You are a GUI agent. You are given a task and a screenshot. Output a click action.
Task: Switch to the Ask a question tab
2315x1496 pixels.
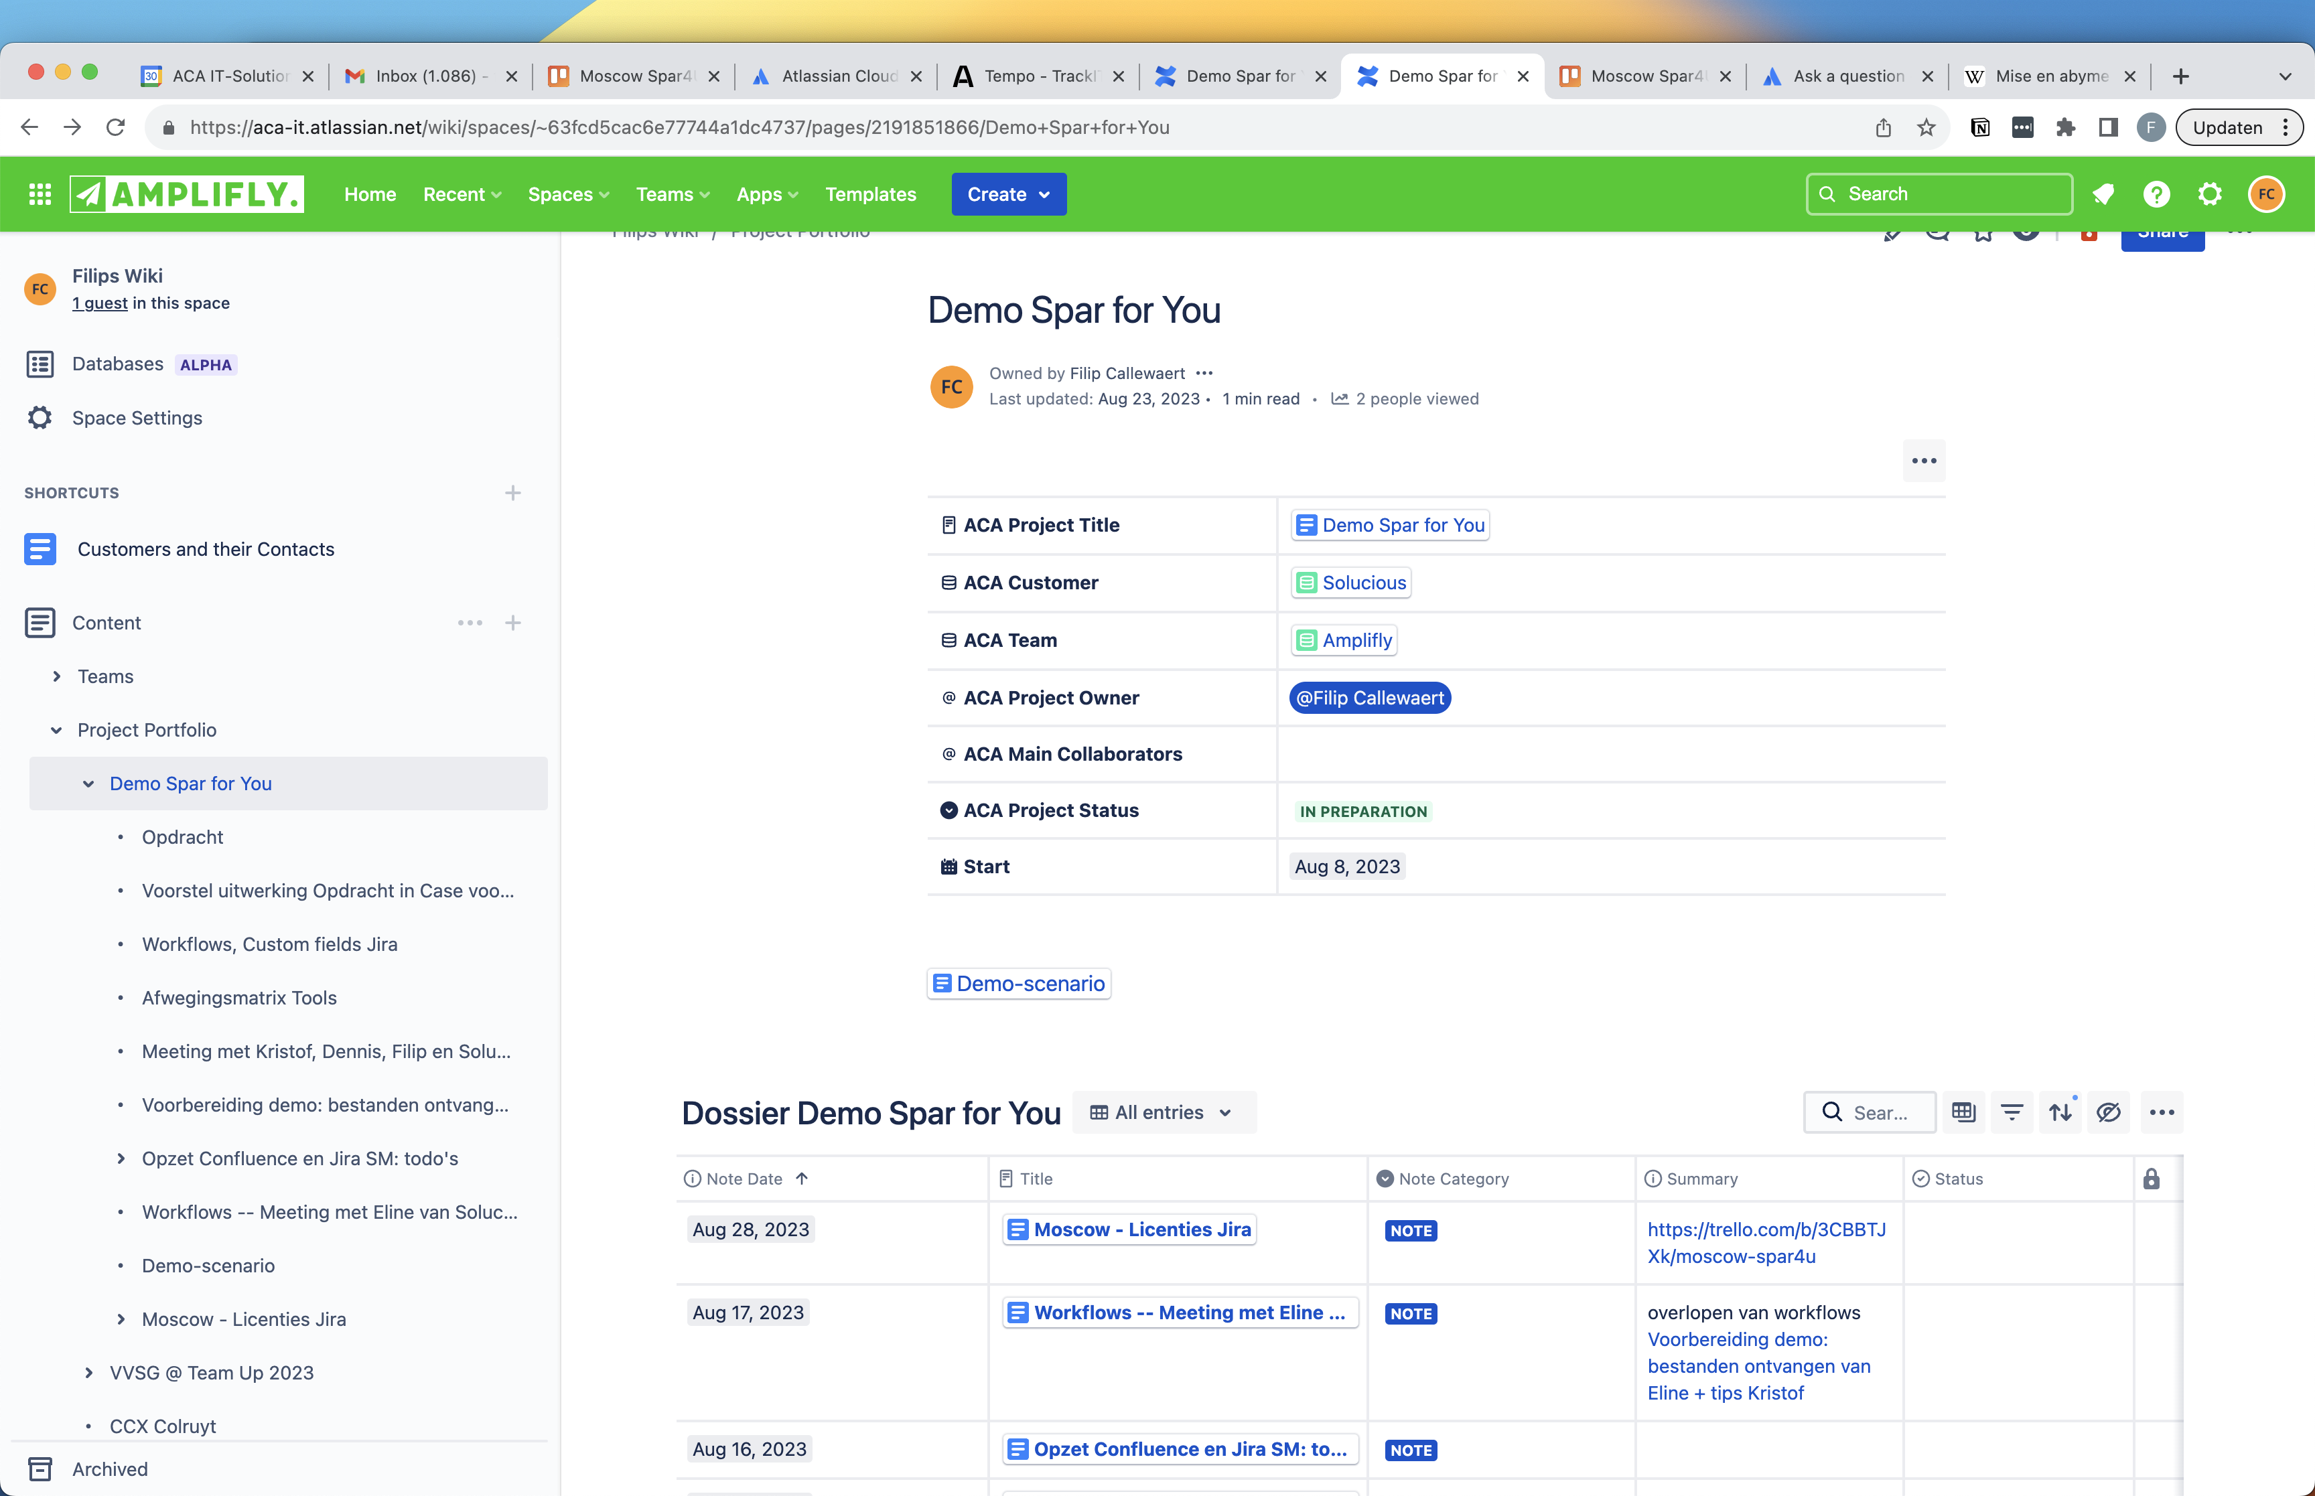pos(1847,76)
